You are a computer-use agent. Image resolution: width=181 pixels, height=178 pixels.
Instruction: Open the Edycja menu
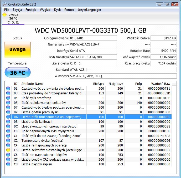17,10
